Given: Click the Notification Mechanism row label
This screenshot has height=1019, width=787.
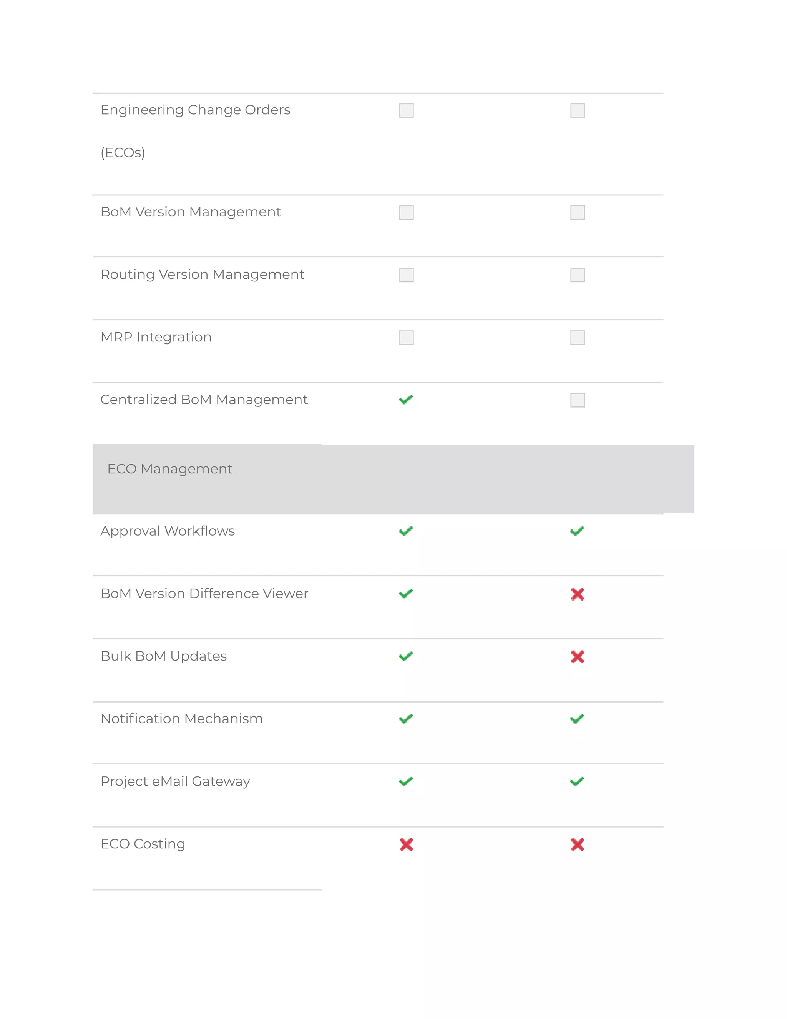Looking at the screenshot, I should click(181, 719).
